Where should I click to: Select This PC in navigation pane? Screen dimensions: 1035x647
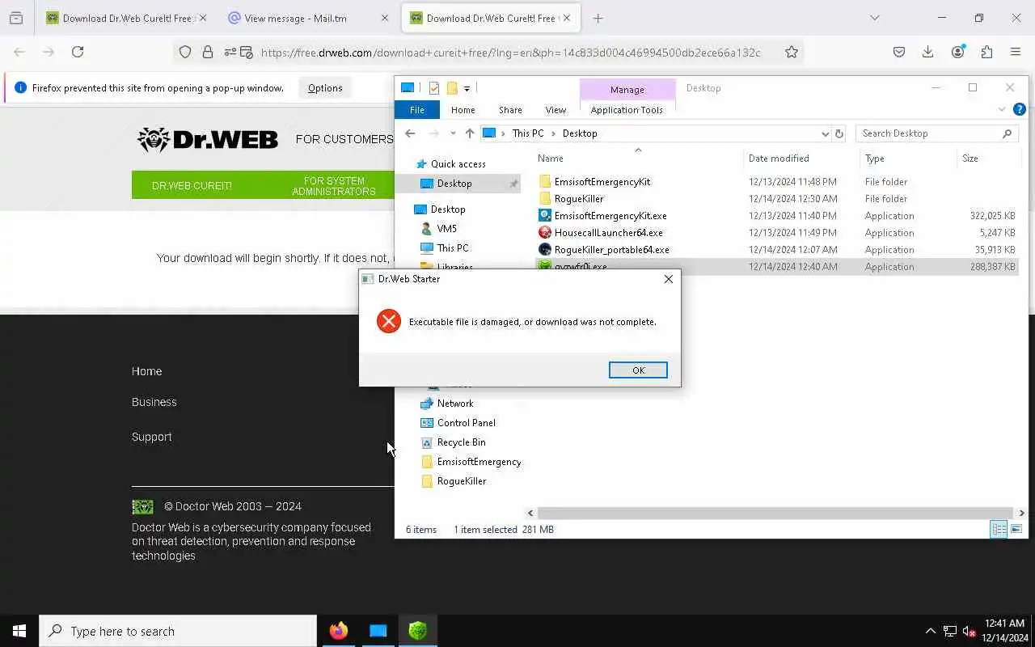click(452, 248)
